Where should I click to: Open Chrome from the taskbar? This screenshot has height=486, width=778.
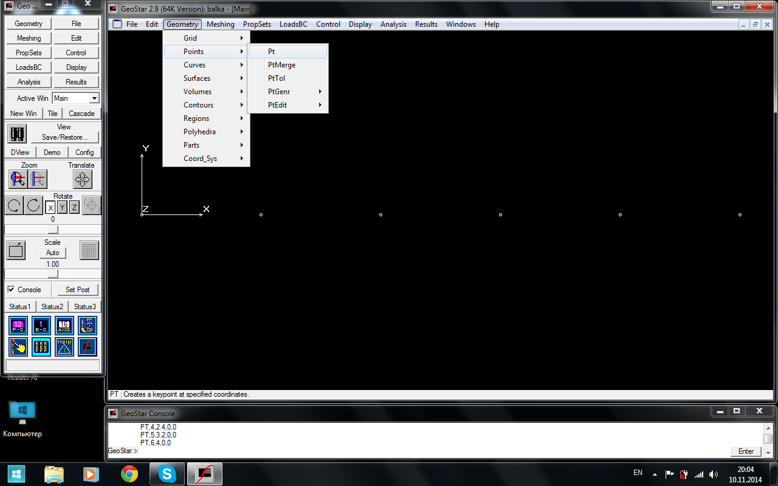(x=129, y=474)
